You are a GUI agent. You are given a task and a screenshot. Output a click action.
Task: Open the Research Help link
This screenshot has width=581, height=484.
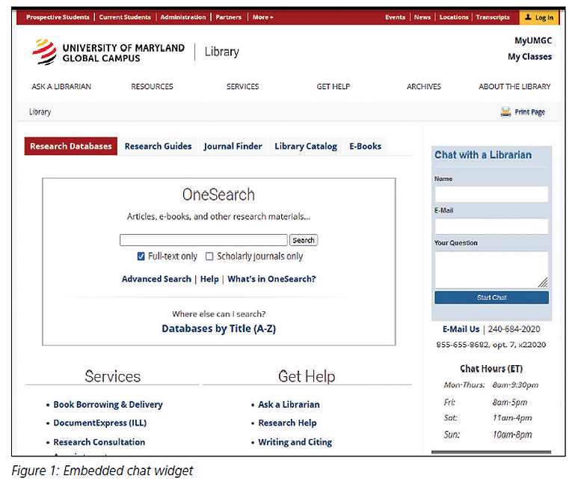[287, 423]
